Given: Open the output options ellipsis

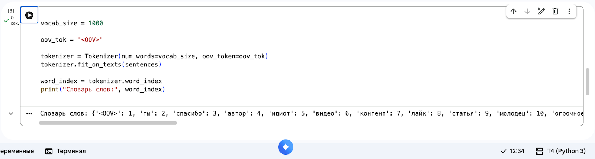Looking at the screenshot, I should pyautogui.click(x=29, y=114).
